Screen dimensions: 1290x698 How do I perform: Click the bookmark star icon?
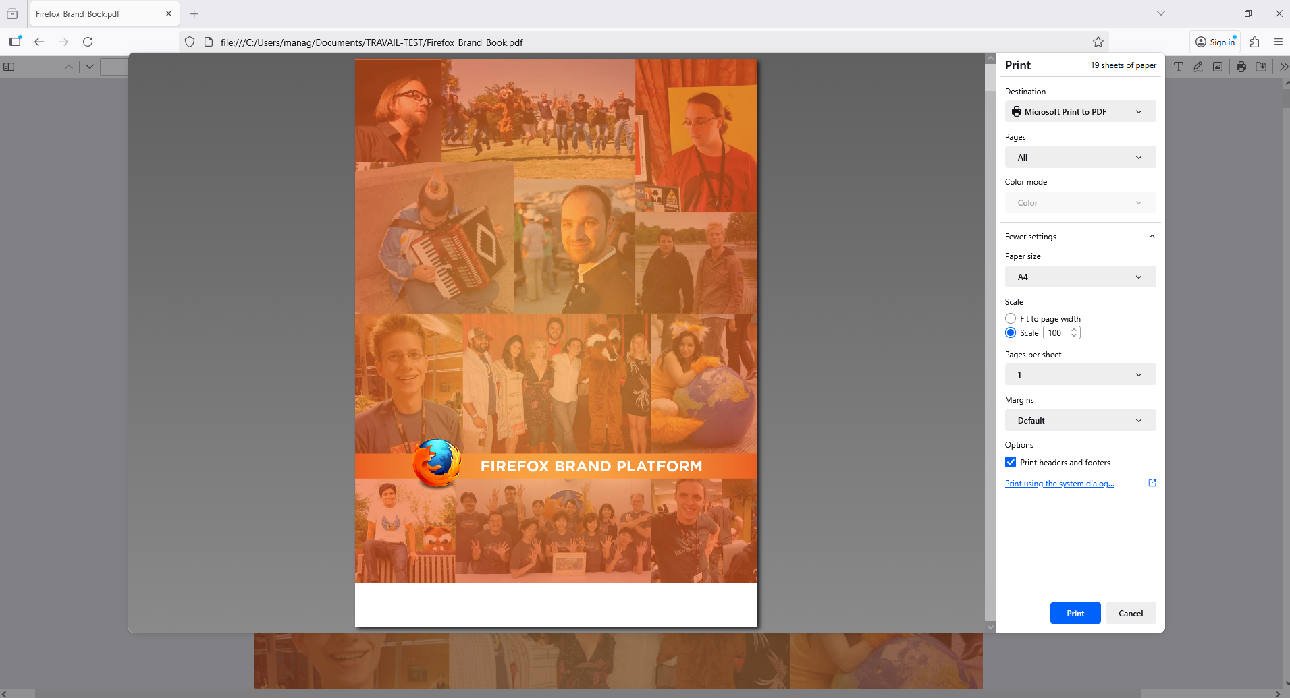pyautogui.click(x=1098, y=42)
